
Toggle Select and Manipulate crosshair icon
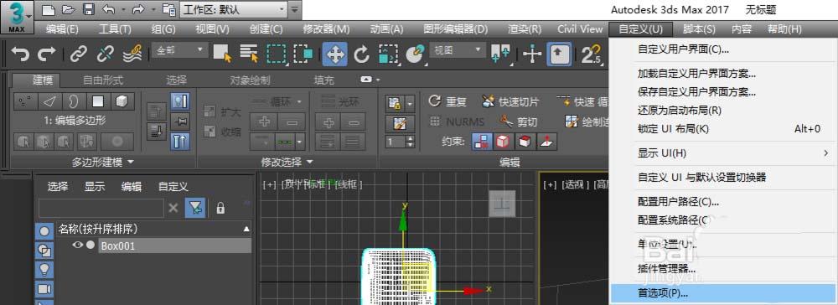point(532,54)
